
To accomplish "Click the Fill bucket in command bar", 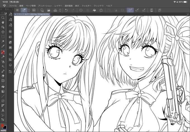I will [x=94, y=10].
